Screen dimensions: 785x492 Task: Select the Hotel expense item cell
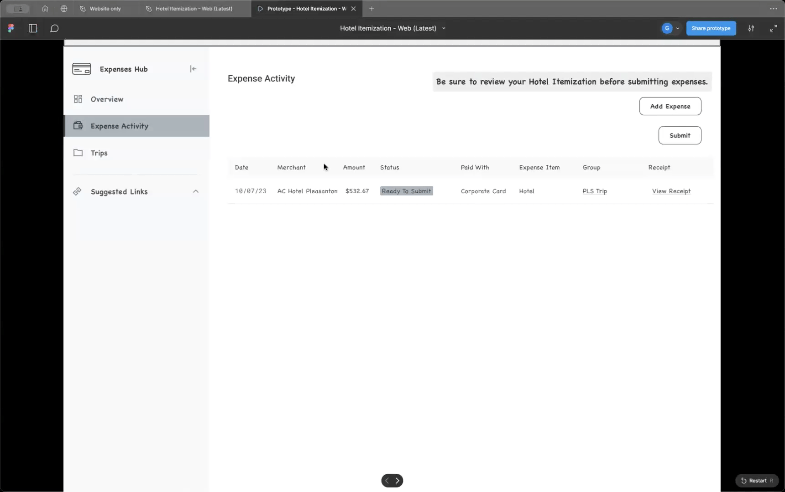pyautogui.click(x=526, y=191)
